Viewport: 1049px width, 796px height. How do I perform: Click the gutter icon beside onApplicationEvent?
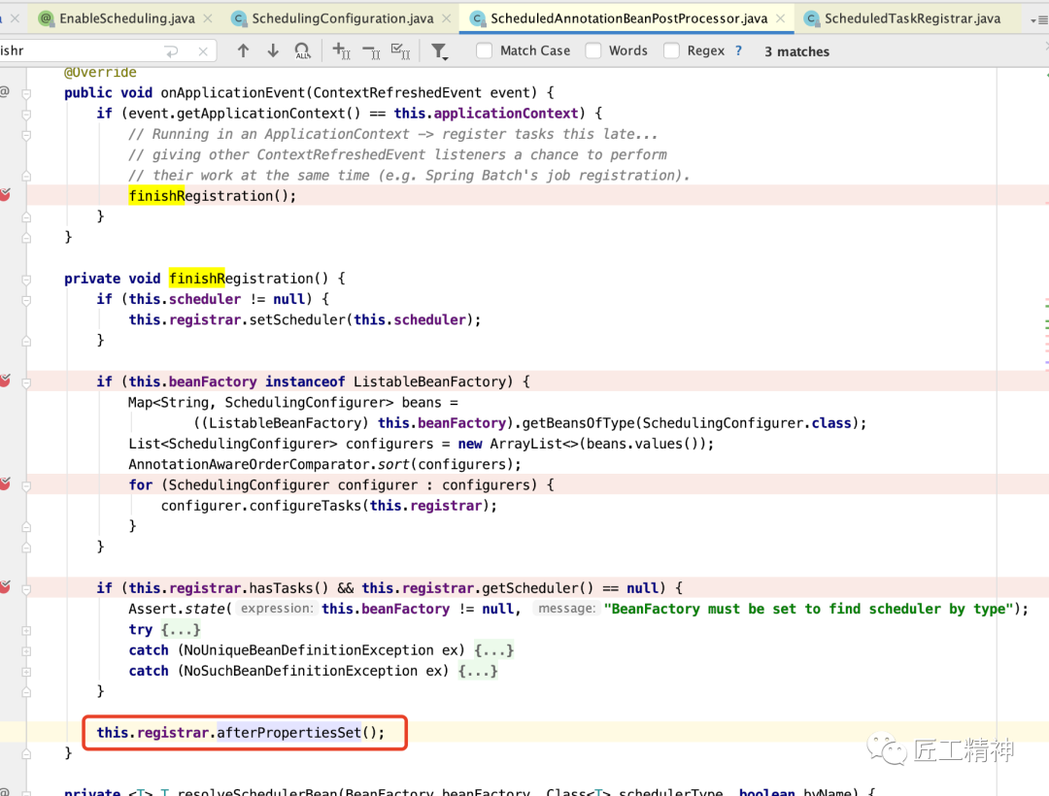tap(5, 91)
